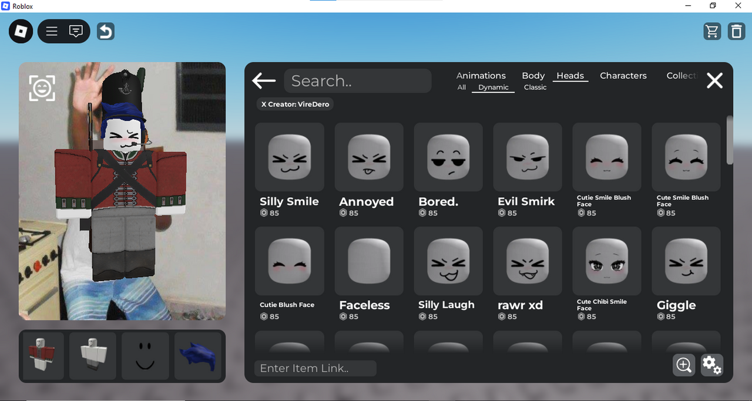Click the trash can icon
The image size is (752, 401).
[x=736, y=31]
